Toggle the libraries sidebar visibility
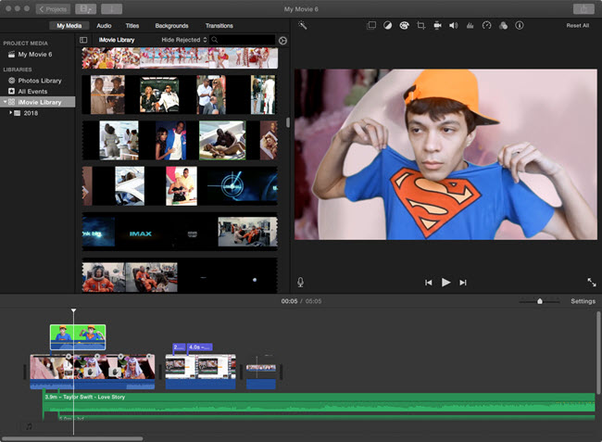The image size is (602, 442). 83,41
